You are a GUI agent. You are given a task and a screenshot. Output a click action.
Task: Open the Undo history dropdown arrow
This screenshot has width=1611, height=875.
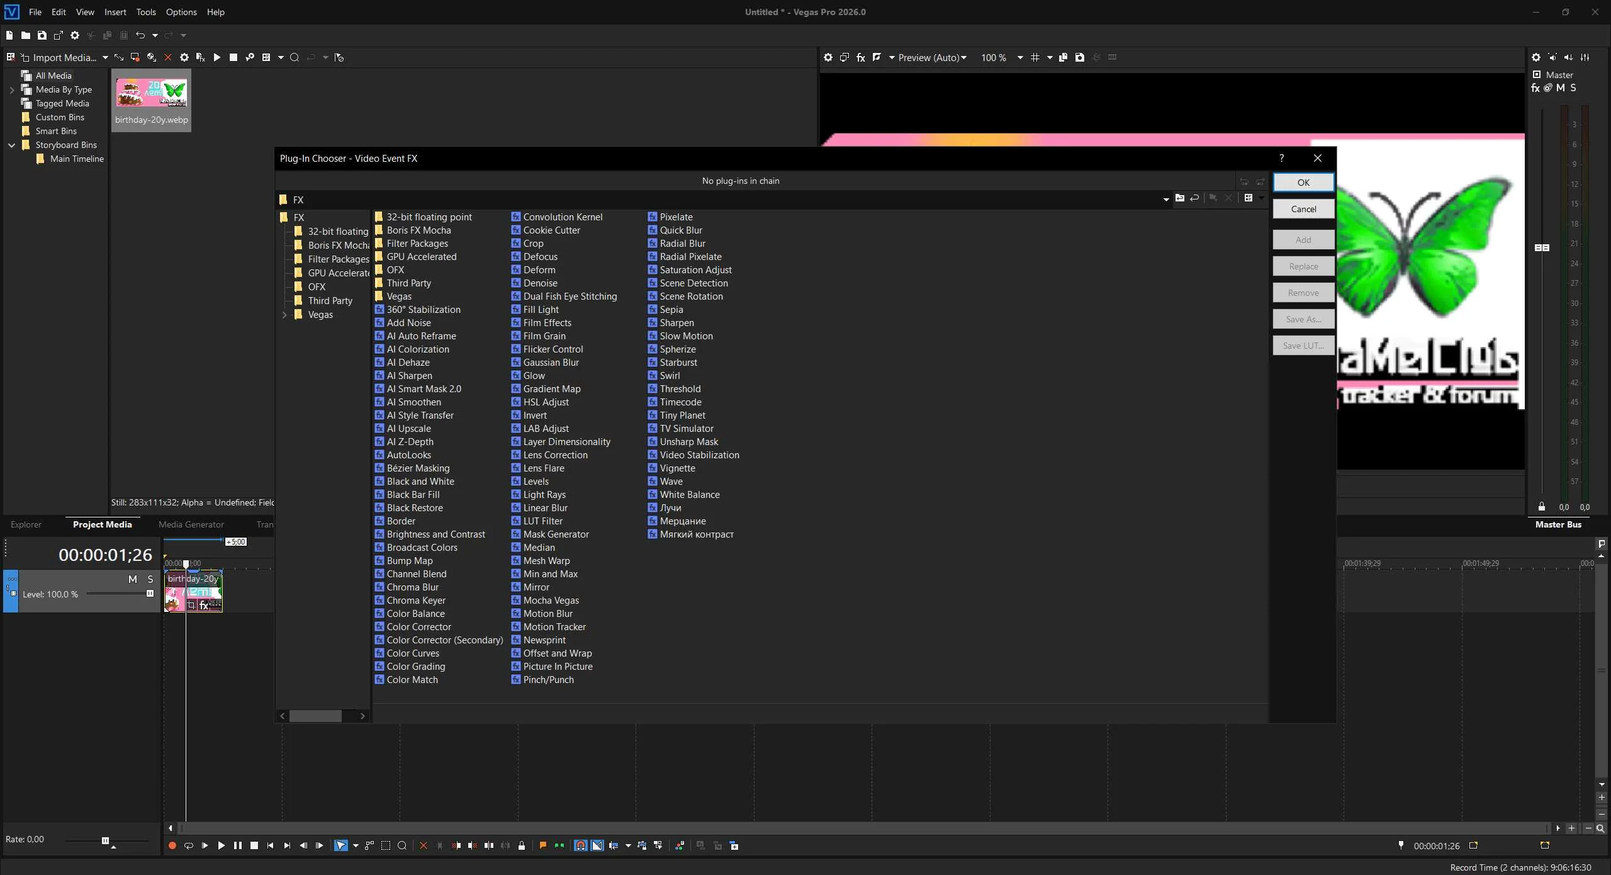[x=155, y=35]
